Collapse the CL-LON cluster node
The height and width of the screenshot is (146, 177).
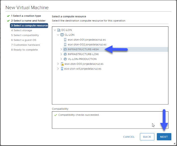(x=58, y=35)
